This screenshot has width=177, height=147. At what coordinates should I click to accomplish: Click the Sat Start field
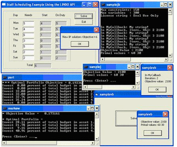pos(46,52)
